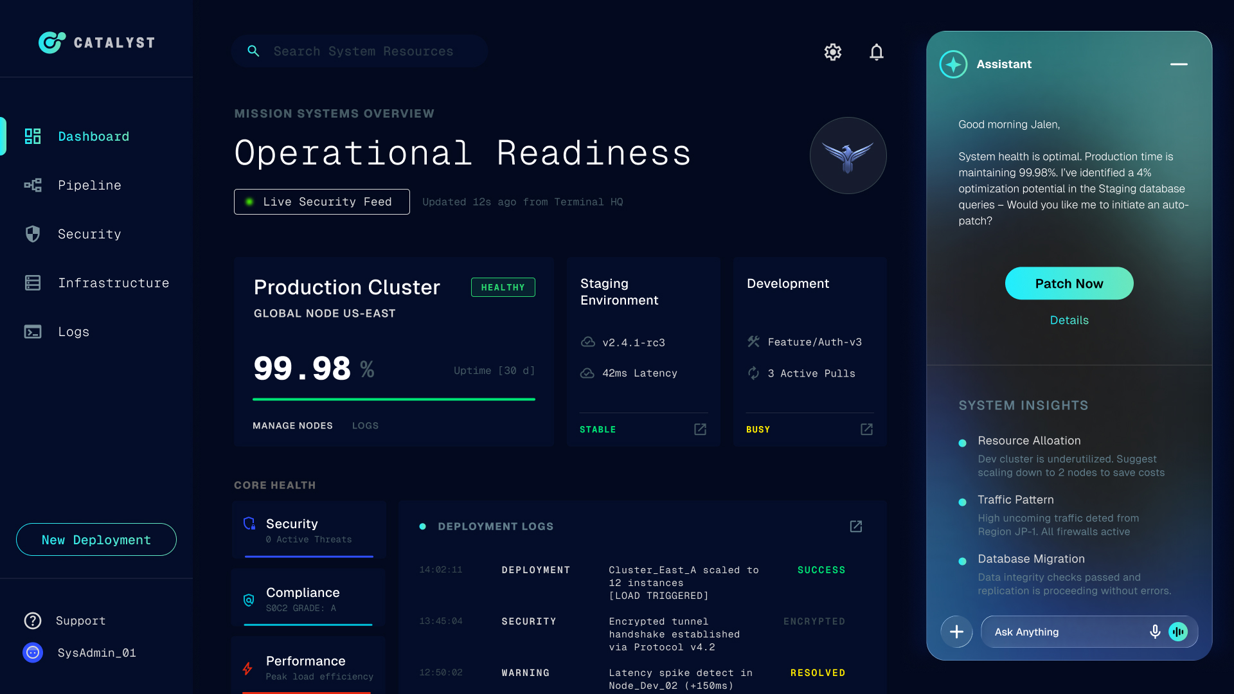The image size is (1234, 694).
Task: Open the Details link in assistant
Action: [1069, 320]
